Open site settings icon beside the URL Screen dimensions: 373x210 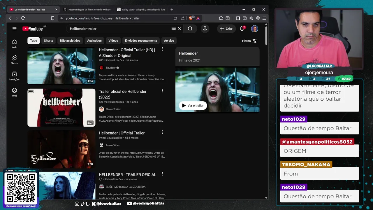pos(61,18)
